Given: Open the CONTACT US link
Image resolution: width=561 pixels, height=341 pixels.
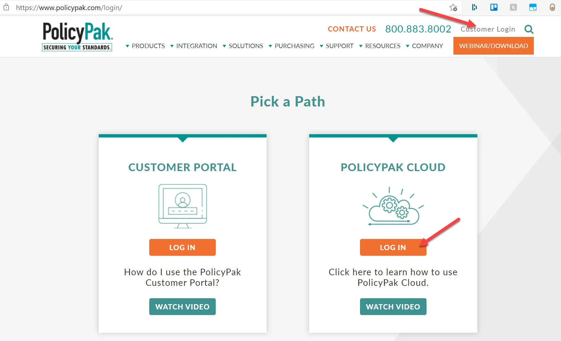Looking at the screenshot, I should (352, 29).
